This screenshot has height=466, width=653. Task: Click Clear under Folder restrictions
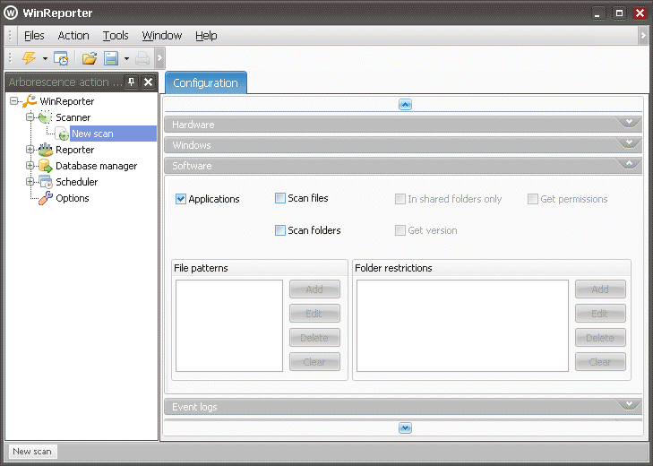(600, 361)
